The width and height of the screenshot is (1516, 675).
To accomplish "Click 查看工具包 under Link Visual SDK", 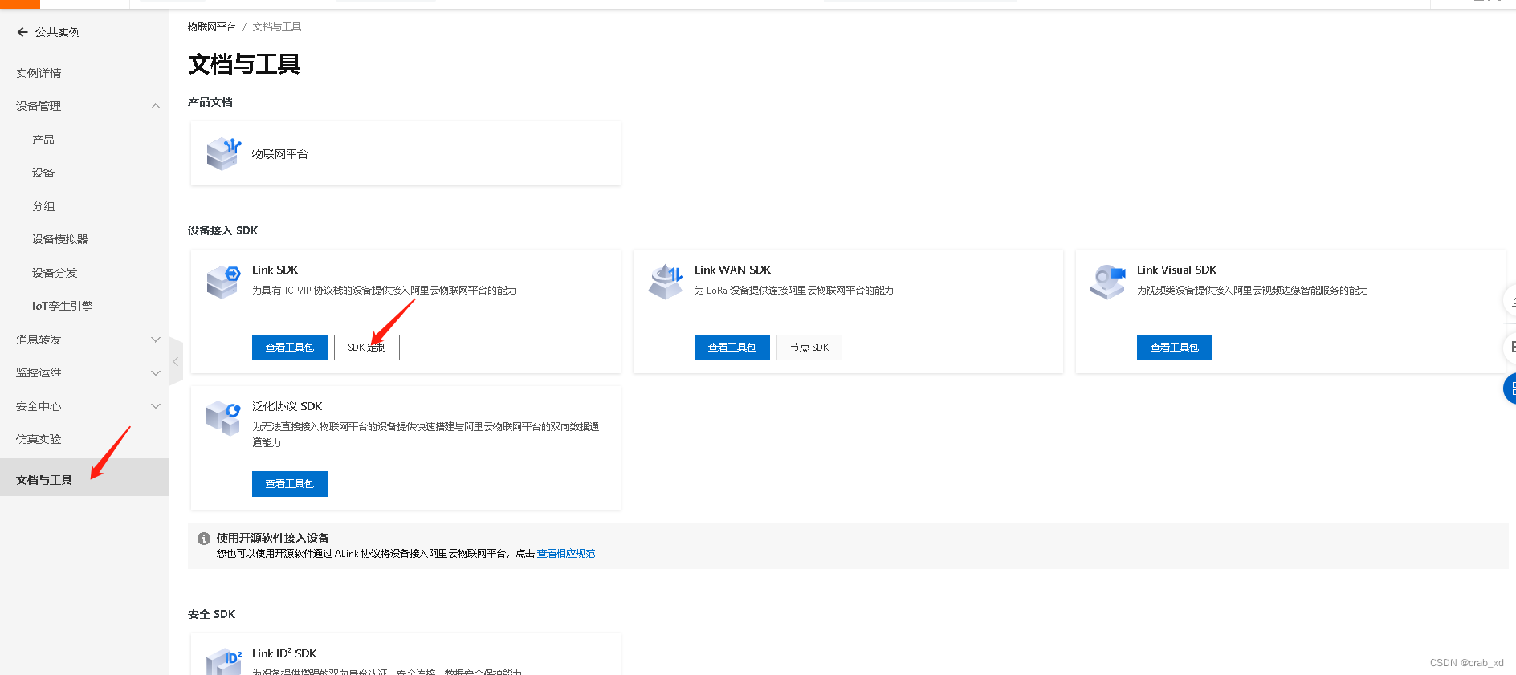I will click(1175, 348).
